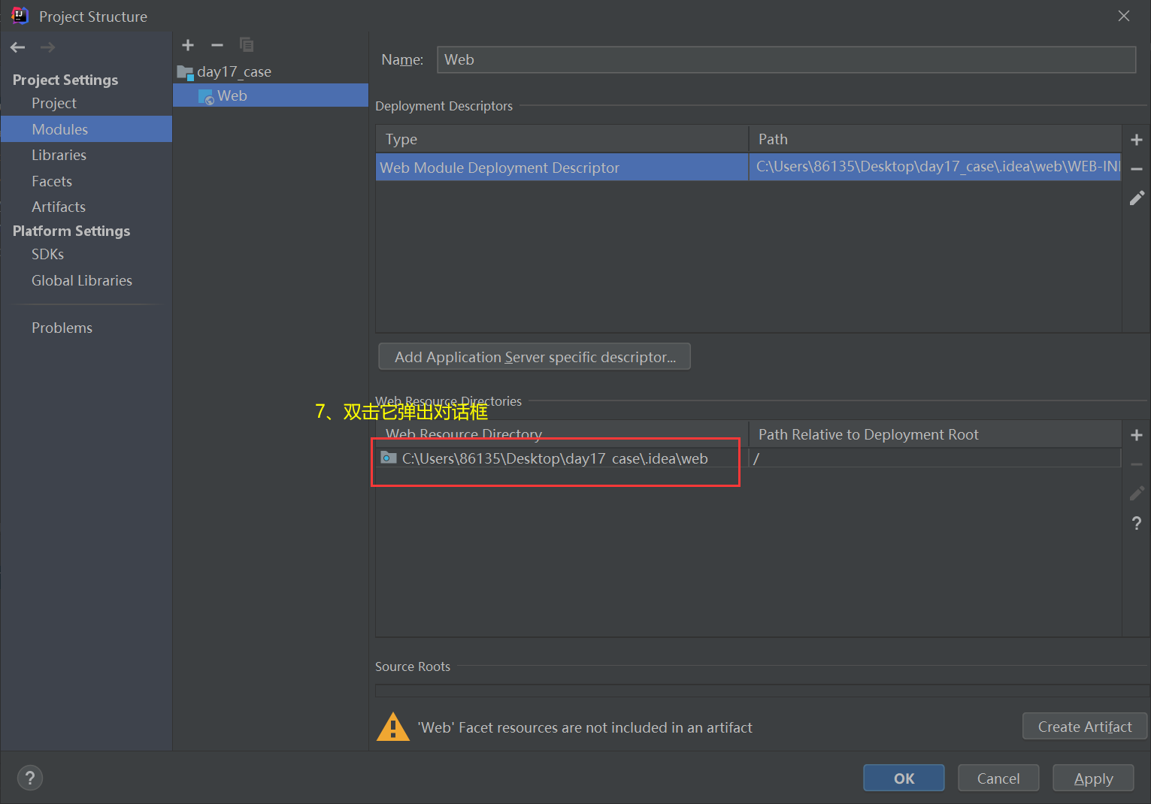Open the SDKs platform settings
Image resolution: width=1151 pixels, height=804 pixels.
tap(47, 254)
